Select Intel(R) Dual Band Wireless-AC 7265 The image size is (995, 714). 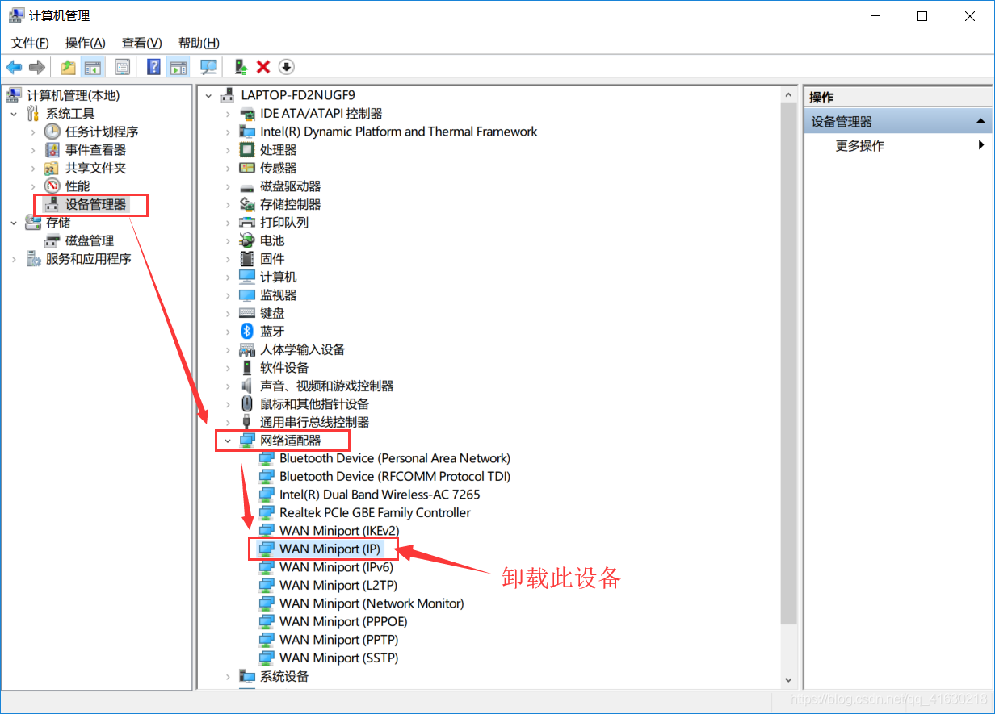coord(380,495)
